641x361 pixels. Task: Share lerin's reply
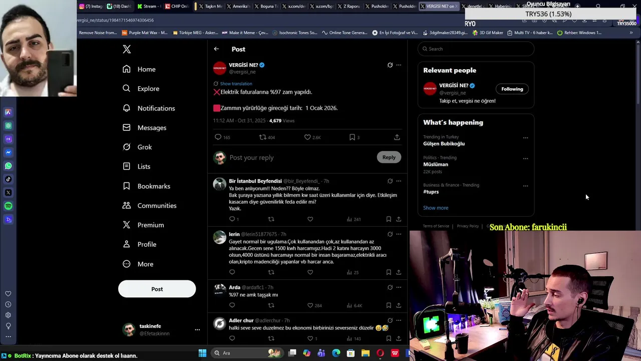tap(399, 272)
